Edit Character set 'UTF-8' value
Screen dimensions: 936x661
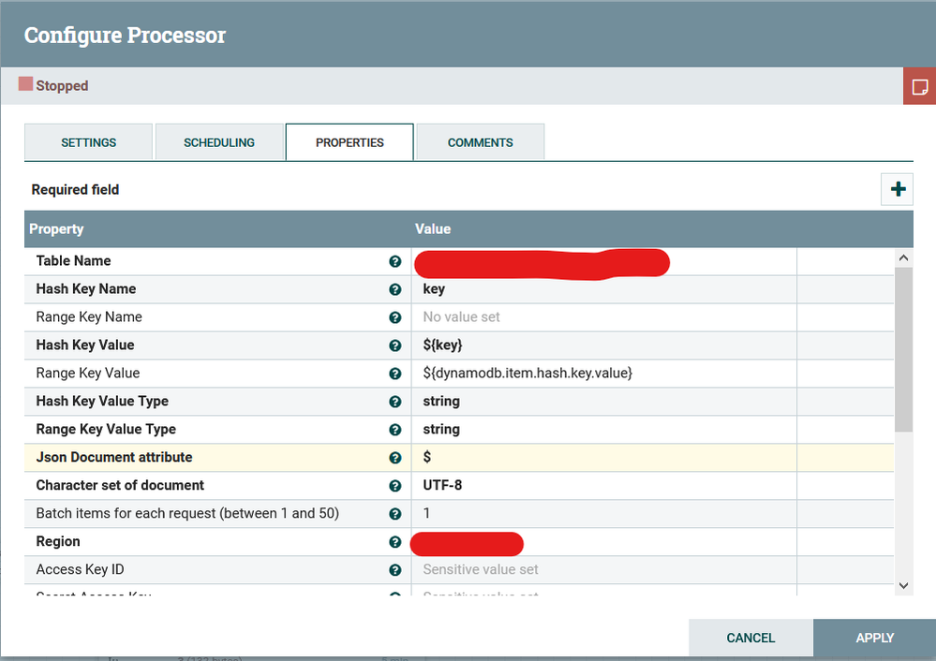(x=603, y=486)
